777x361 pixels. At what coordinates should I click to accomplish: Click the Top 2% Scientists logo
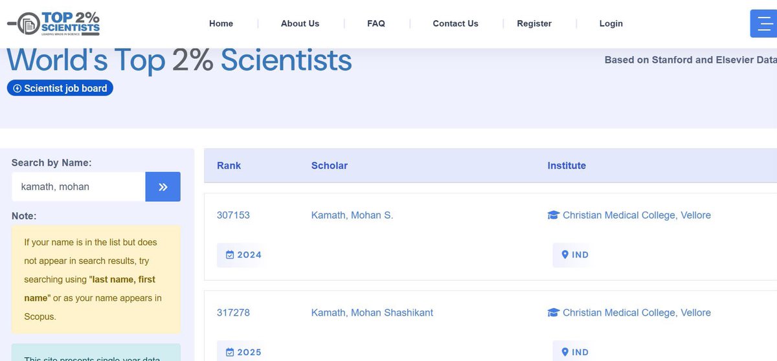pos(54,23)
